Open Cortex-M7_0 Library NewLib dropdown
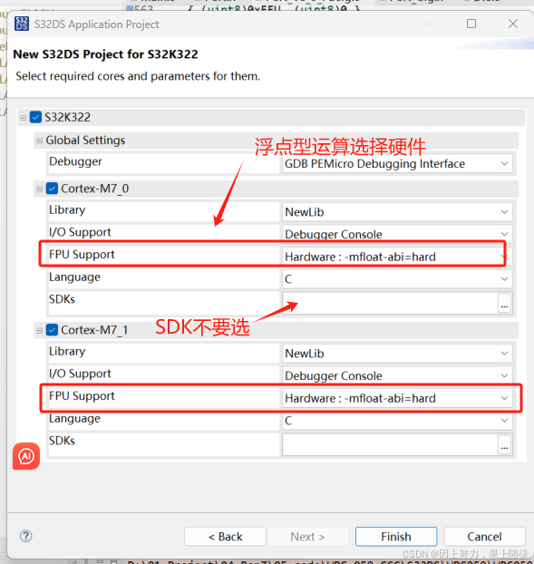Viewport: 534px width, 564px height. [397, 212]
